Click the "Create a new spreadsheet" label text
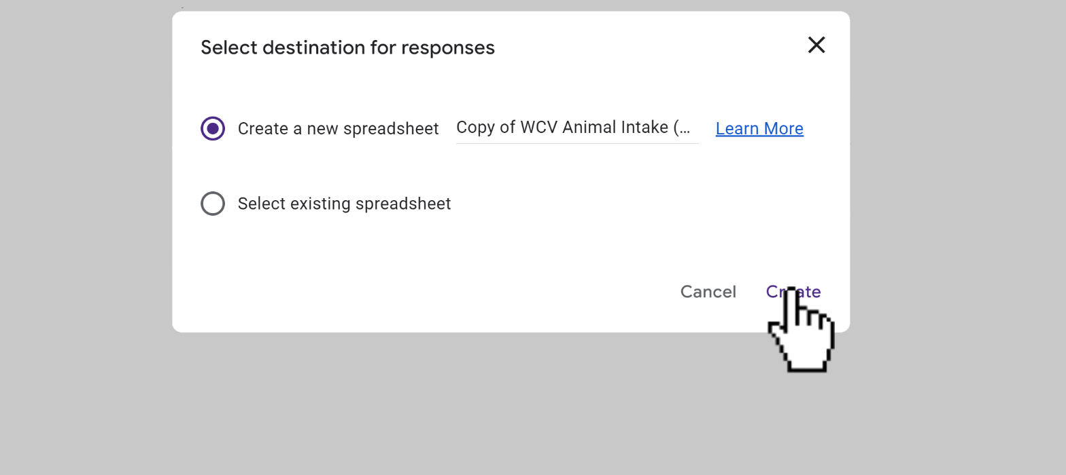1066x475 pixels. (338, 129)
